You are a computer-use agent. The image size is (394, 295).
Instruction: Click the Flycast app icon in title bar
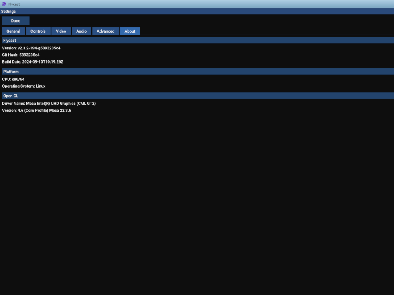pos(4,4)
